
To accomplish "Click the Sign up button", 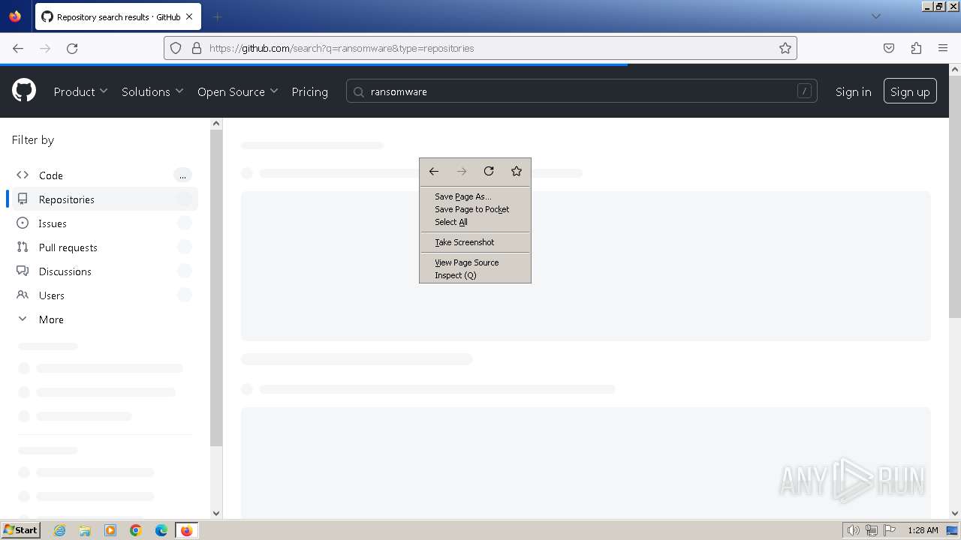I will point(910,91).
